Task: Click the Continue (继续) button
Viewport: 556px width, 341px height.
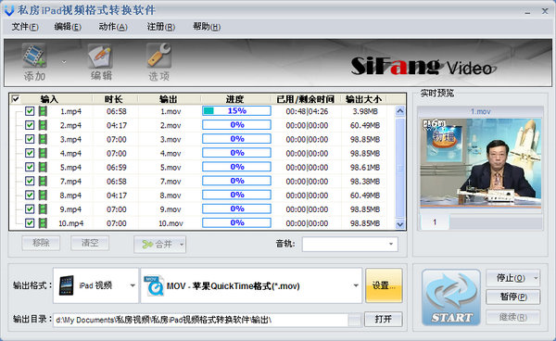Action: point(512,317)
